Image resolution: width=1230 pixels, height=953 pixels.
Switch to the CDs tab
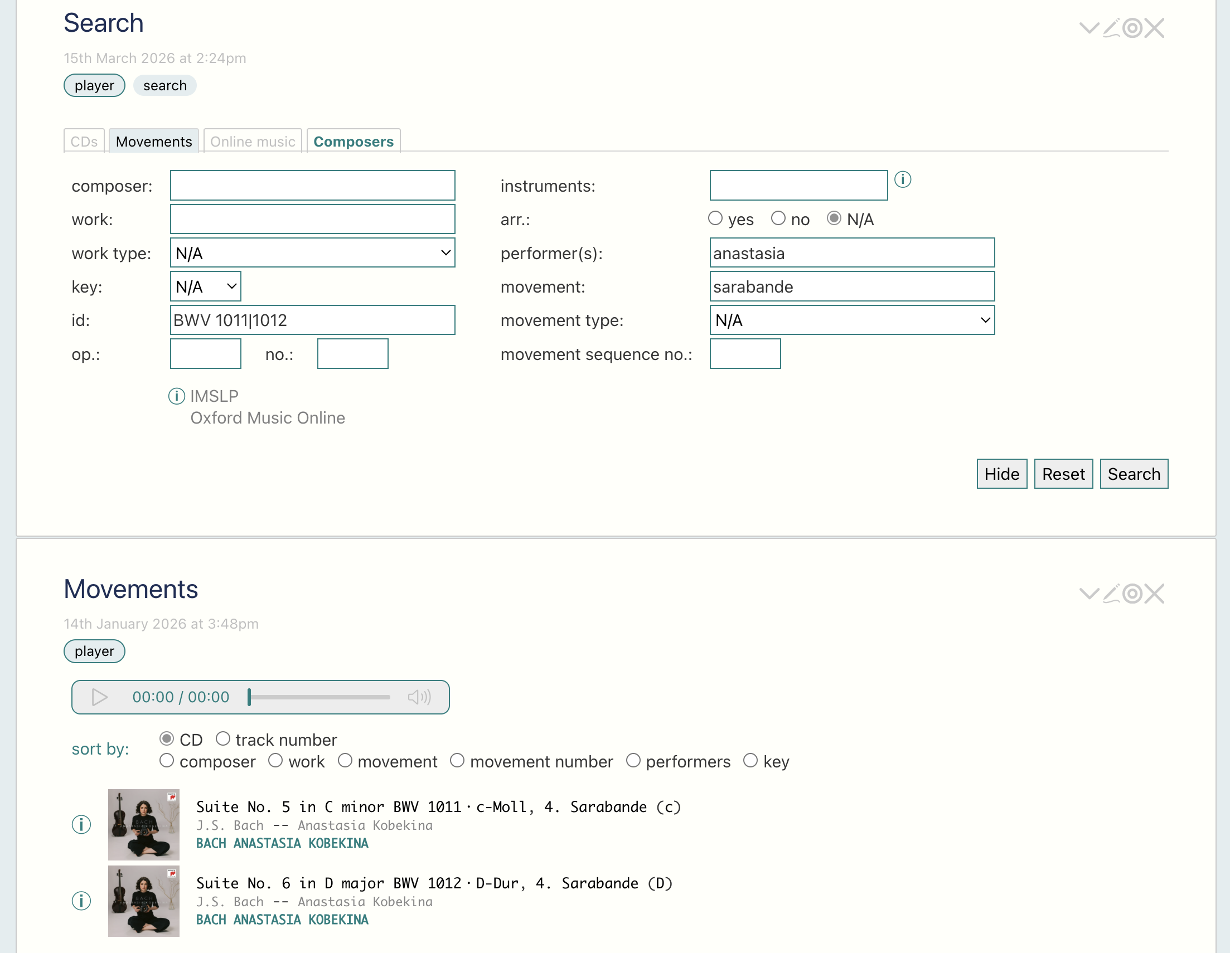pos(84,142)
